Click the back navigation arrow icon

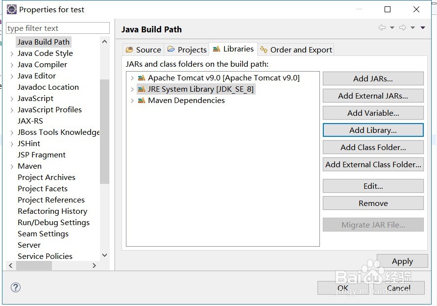(382, 28)
